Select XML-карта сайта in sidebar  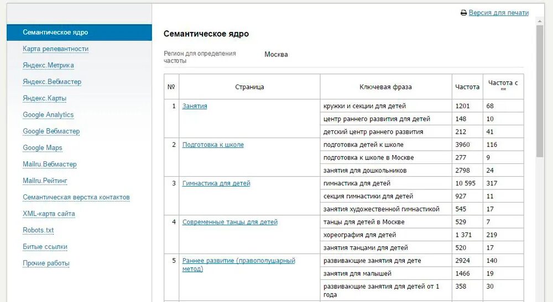pos(49,214)
